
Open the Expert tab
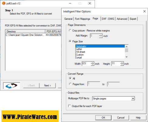point(133,19)
